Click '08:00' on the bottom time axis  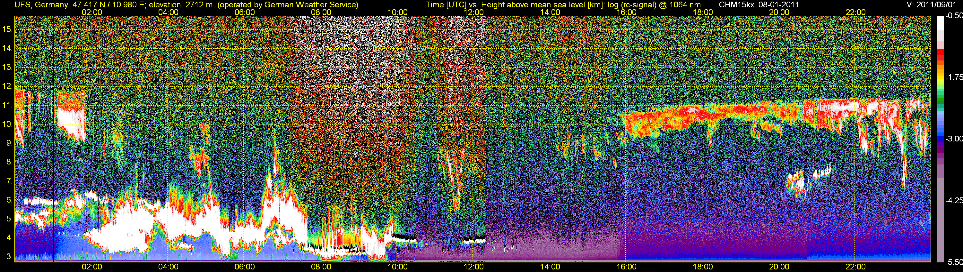(x=321, y=267)
